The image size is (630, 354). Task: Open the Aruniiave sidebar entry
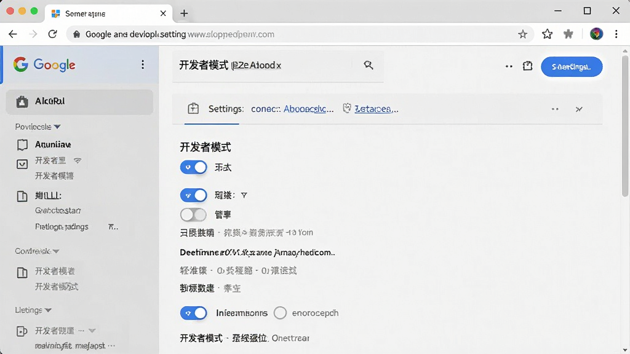point(53,144)
